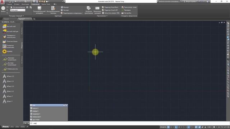
Task: Click the МОДЕЛЬ status bar button
Action: click(x=163, y=127)
